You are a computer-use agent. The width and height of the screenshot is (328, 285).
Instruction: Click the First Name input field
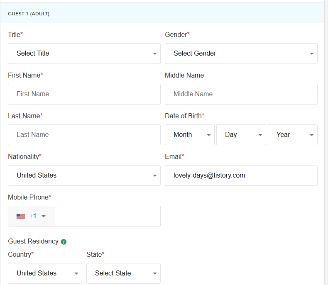[x=84, y=94]
